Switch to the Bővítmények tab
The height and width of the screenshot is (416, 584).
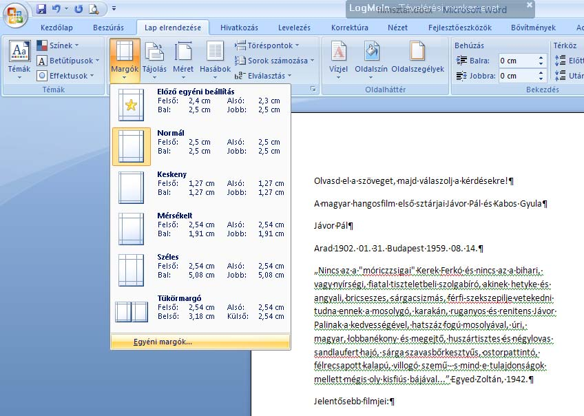click(x=533, y=28)
